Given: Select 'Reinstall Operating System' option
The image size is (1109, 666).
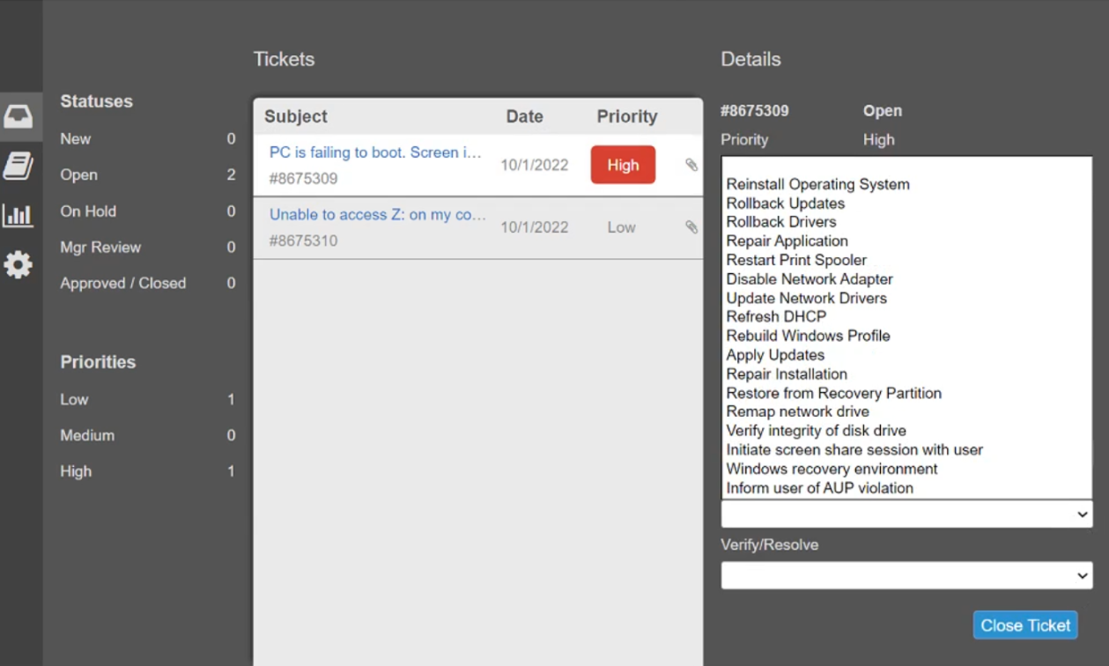Looking at the screenshot, I should click(906, 184).
